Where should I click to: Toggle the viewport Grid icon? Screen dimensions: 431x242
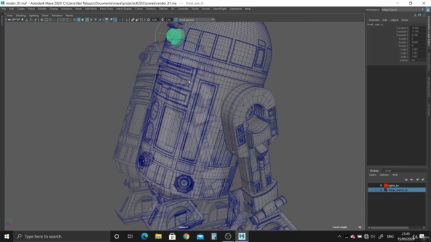tap(42, 19)
